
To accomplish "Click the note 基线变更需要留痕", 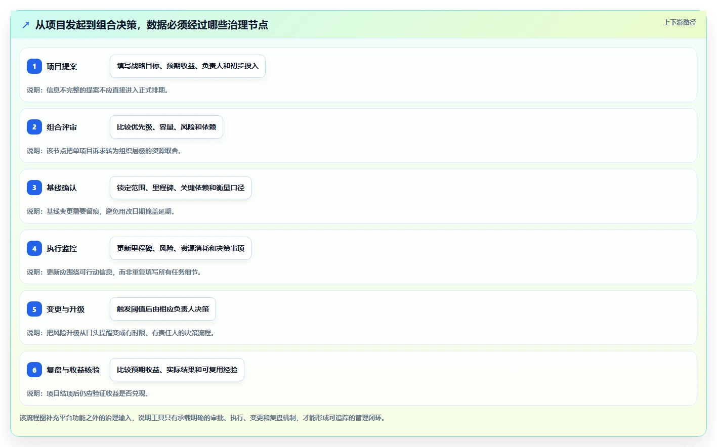I will tap(73, 211).
